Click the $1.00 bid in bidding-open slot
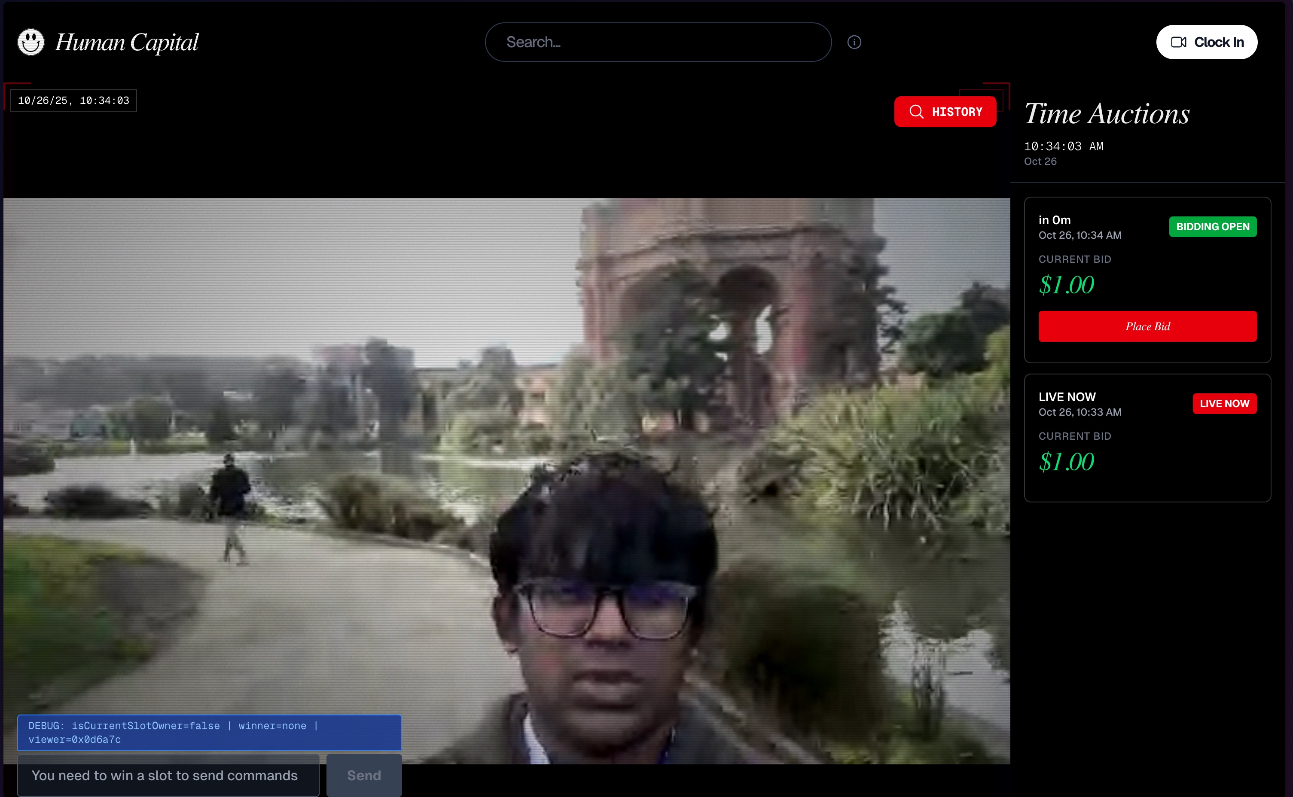Viewport: 1293px width, 797px height. tap(1066, 285)
